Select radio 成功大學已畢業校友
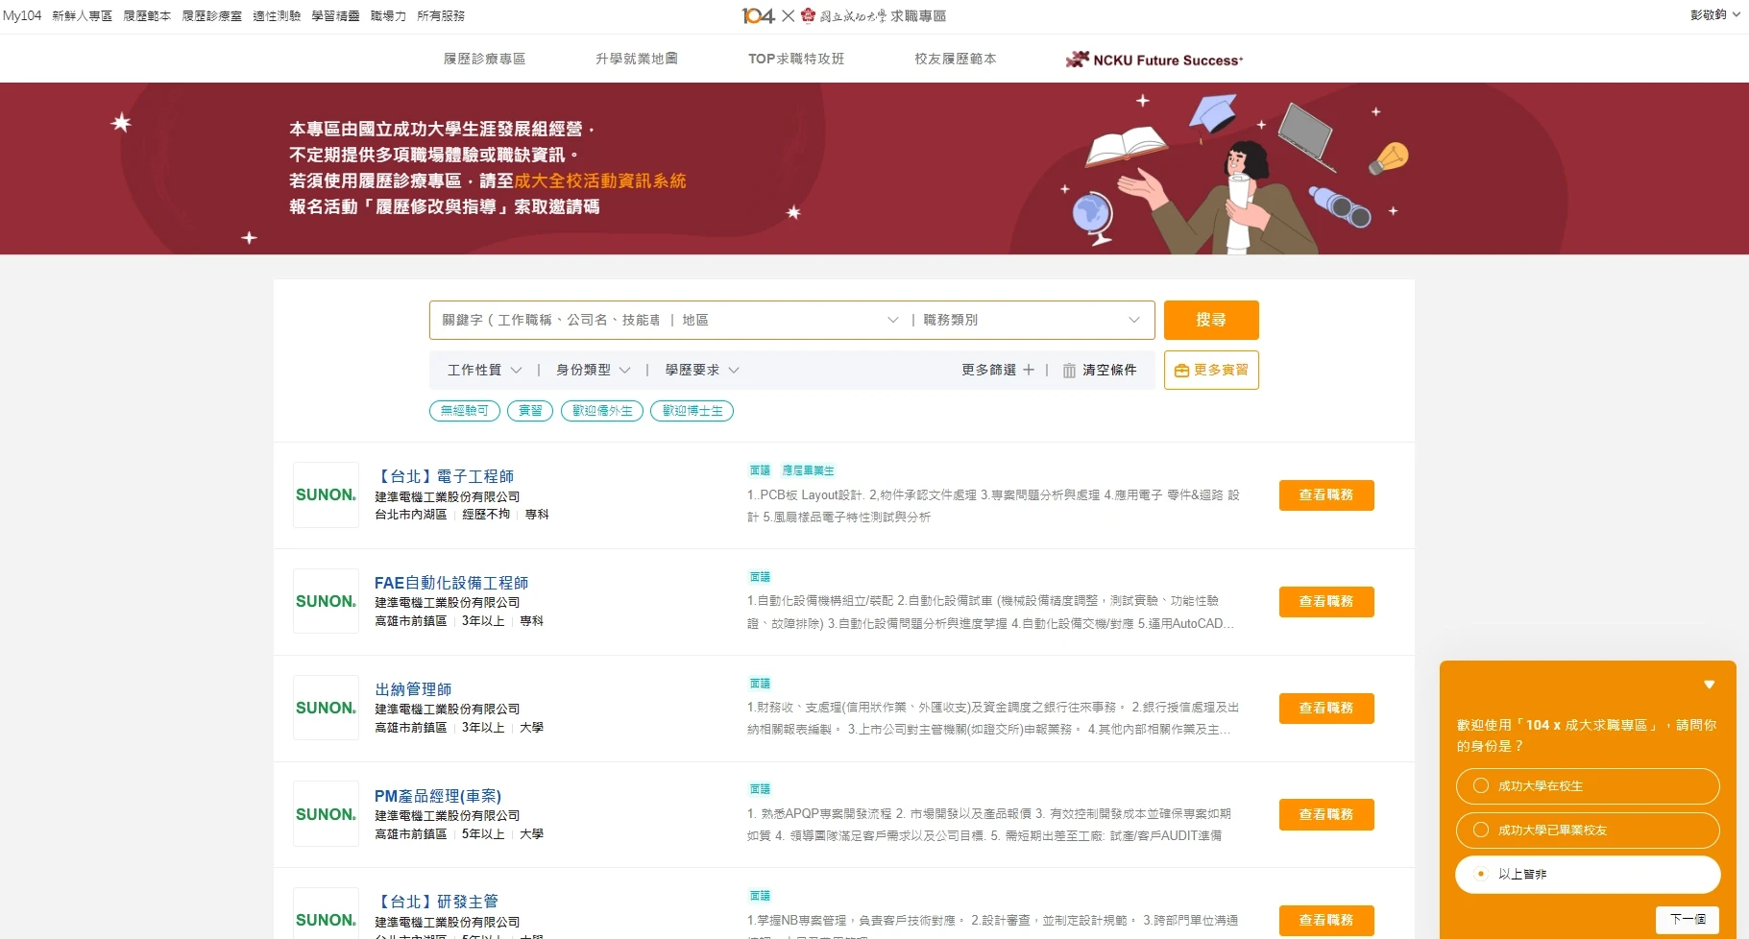Viewport: 1749px width, 939px height. pos(1481,830)
